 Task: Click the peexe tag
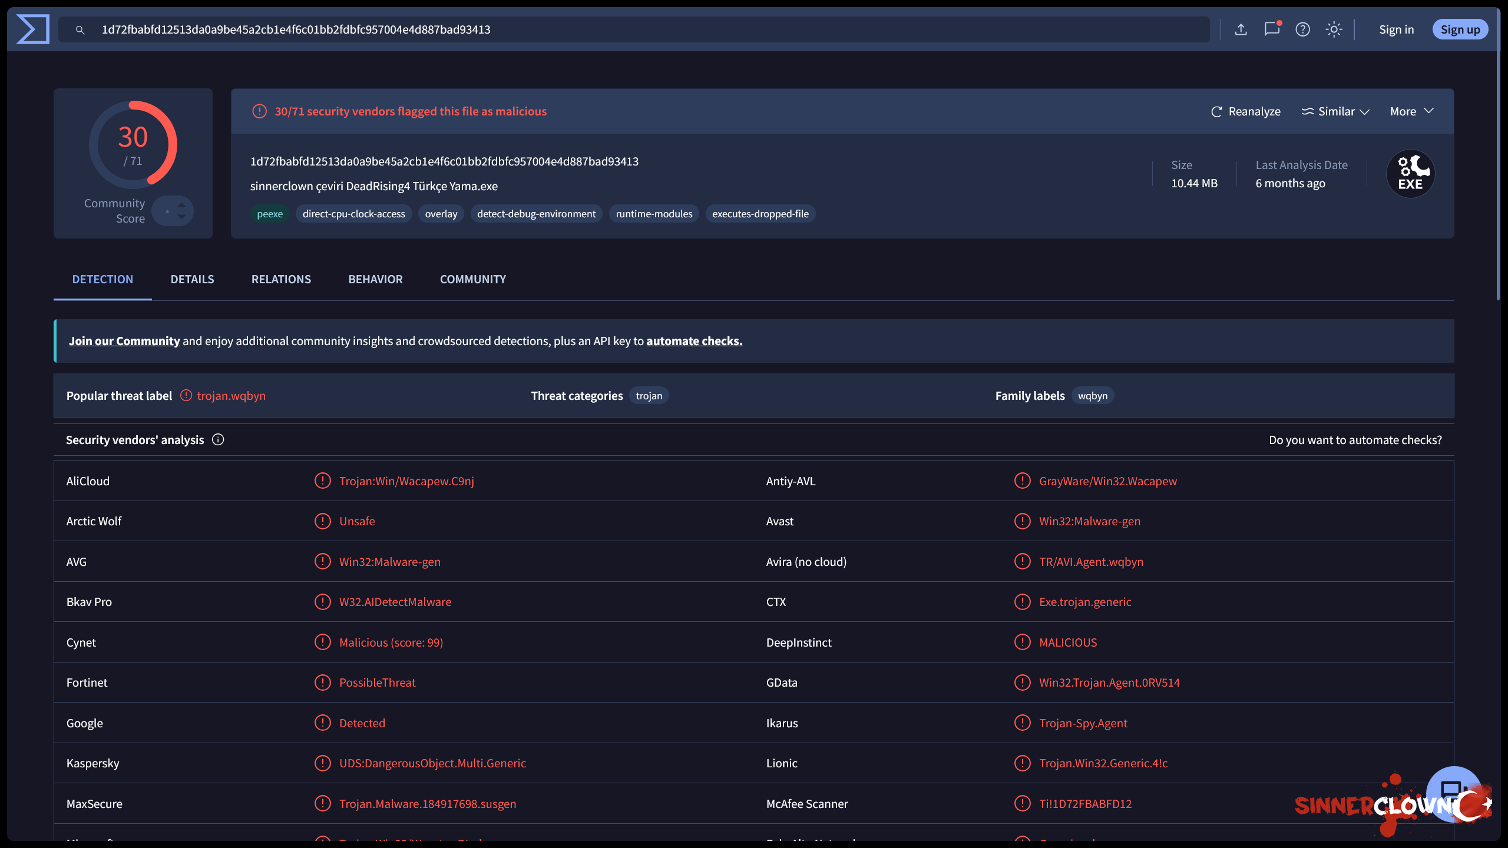(x=270, y=214)
